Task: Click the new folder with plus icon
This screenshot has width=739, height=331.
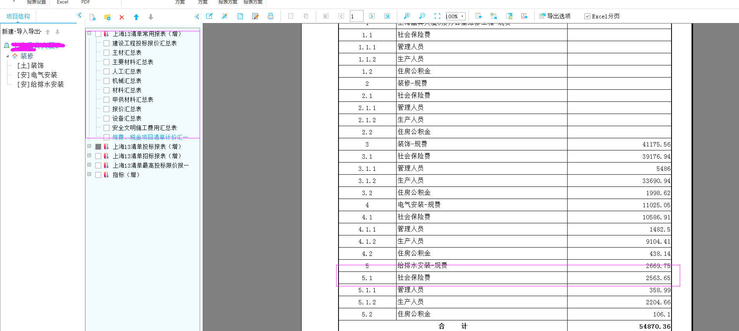Action: [x=107, y=17]
